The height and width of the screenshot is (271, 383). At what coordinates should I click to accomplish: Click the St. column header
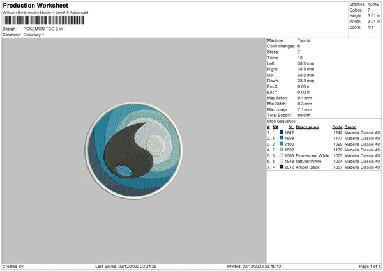coord(291,127)
